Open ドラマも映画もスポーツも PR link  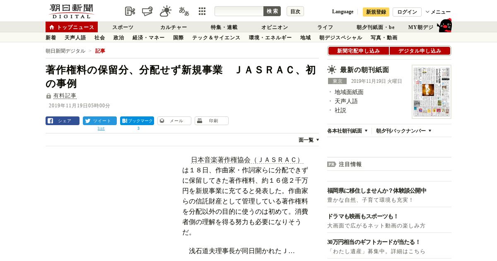363,216
